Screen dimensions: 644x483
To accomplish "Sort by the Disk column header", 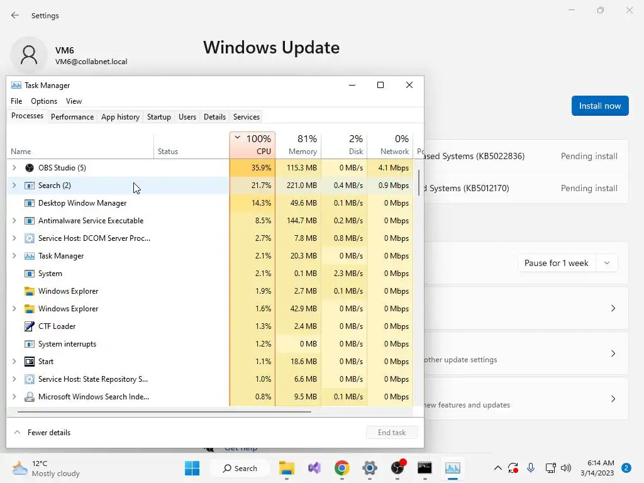I will point(345,145).
